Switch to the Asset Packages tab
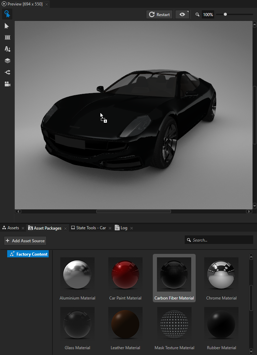This screenshot has width=257, height=355. pos(45,228)
